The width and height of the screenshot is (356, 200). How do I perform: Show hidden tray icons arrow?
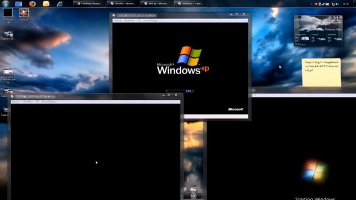point(311,4)
